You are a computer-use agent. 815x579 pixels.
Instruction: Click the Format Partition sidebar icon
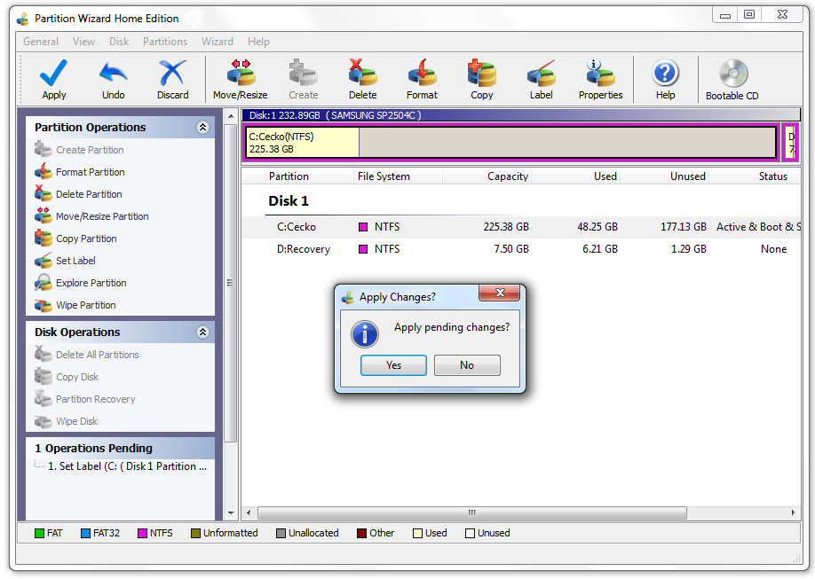pyautogui.click(x=44, y=171)
